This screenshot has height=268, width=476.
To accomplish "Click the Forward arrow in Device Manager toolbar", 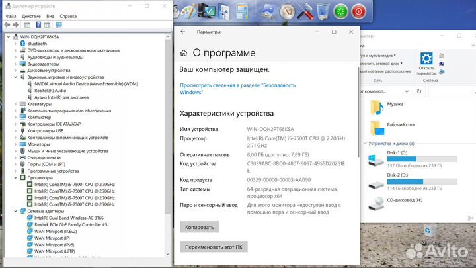I will [x=15, y=25].
